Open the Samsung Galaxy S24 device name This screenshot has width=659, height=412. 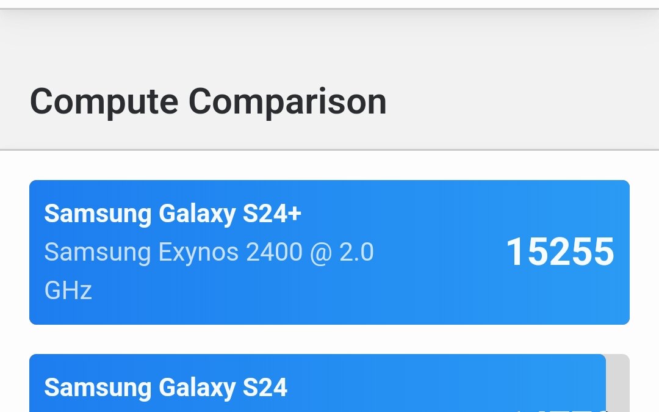coord(166,388)
